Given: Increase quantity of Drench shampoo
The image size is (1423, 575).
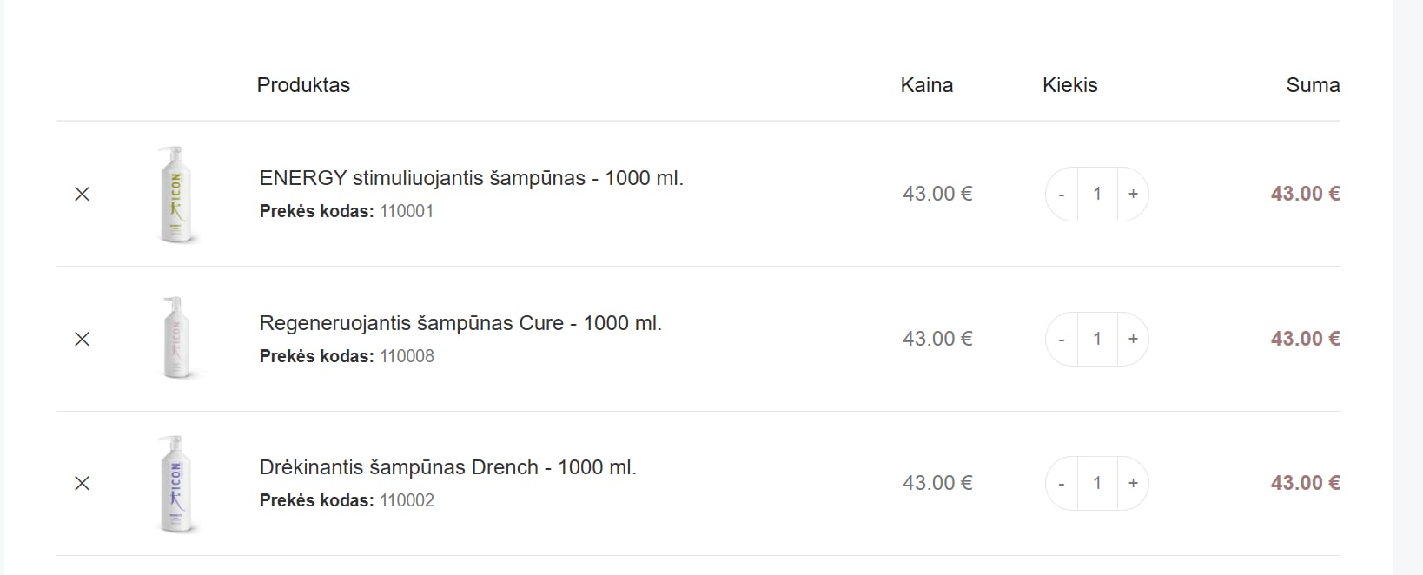Looking at the screenshot, I should (x=1133, y=484).
